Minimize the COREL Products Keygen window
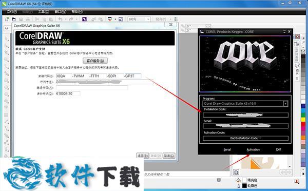 (284, 32)
